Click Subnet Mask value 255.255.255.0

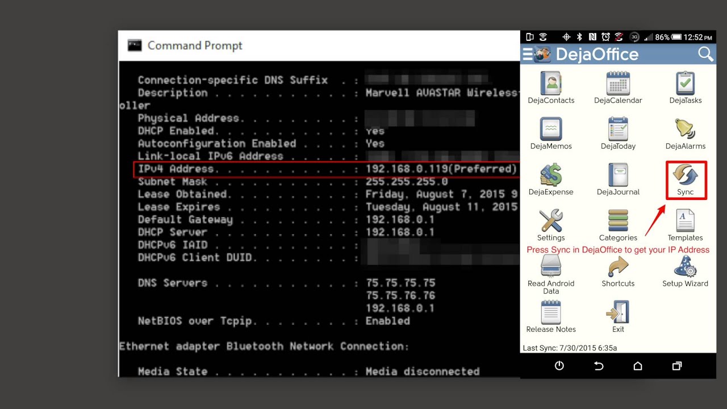point(407,182)
